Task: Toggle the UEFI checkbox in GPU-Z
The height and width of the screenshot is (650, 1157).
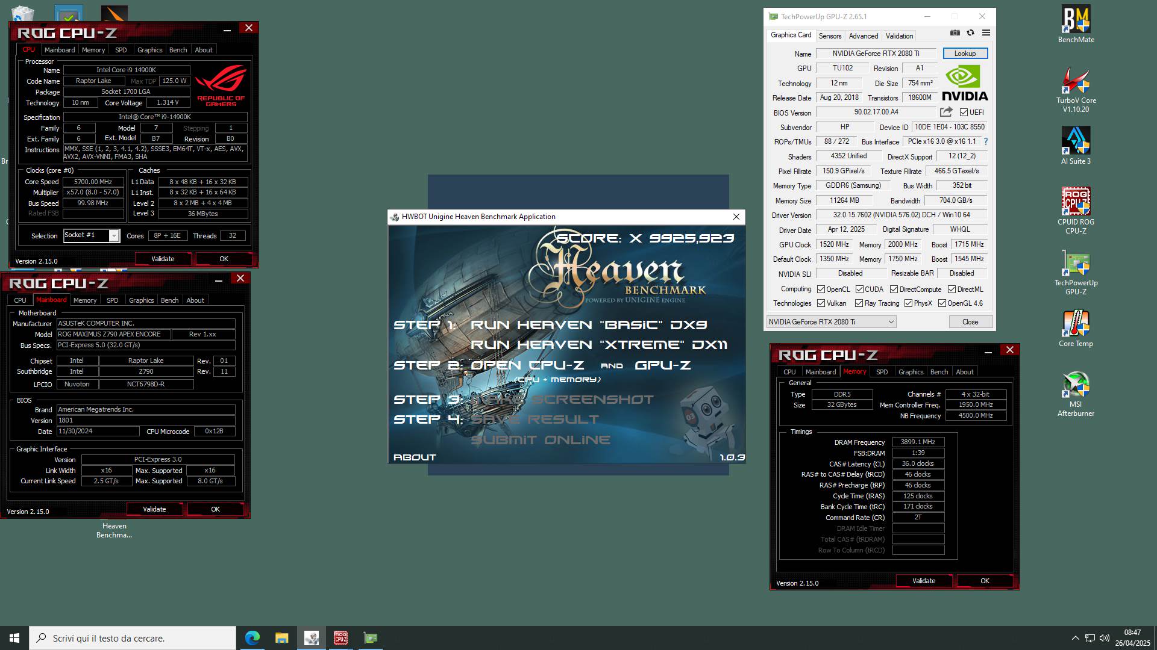Action: pyautogui.click(x=964, y=113)
